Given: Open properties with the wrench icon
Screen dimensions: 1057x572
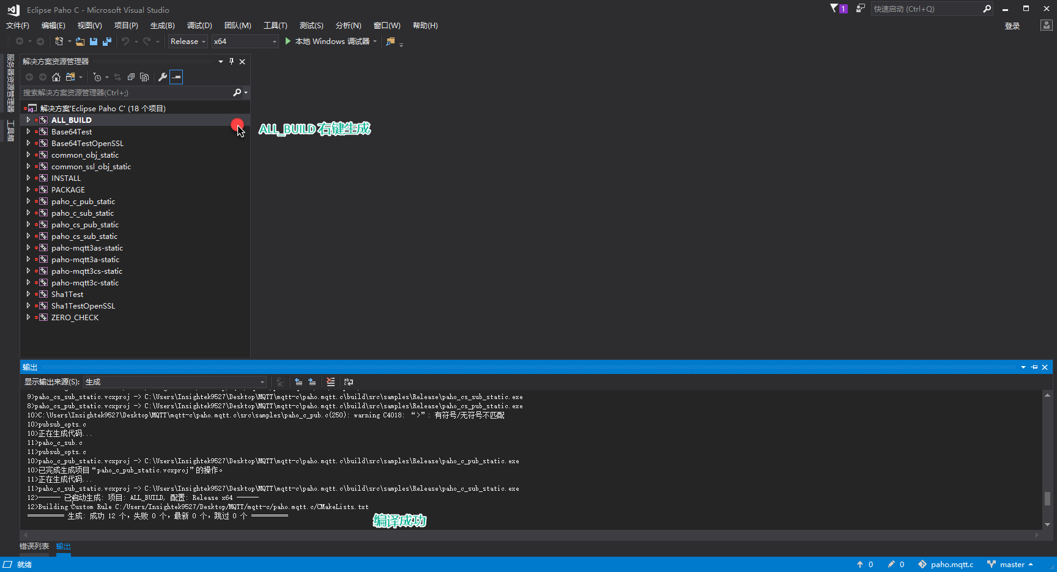Looking at the screenshot, I should point(163,77).
